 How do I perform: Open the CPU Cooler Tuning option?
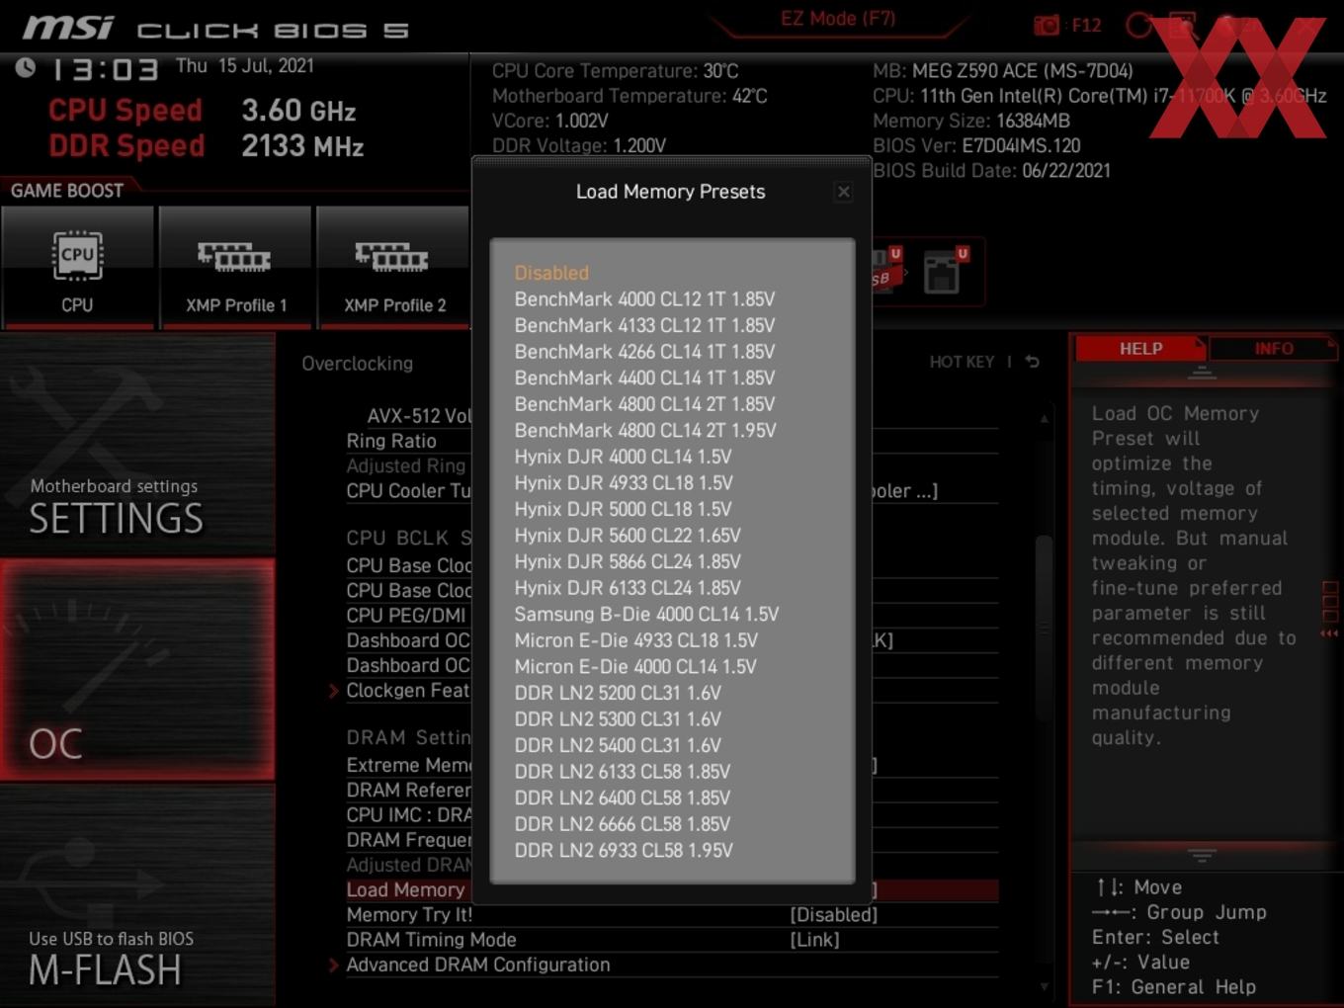coord(407,491)
